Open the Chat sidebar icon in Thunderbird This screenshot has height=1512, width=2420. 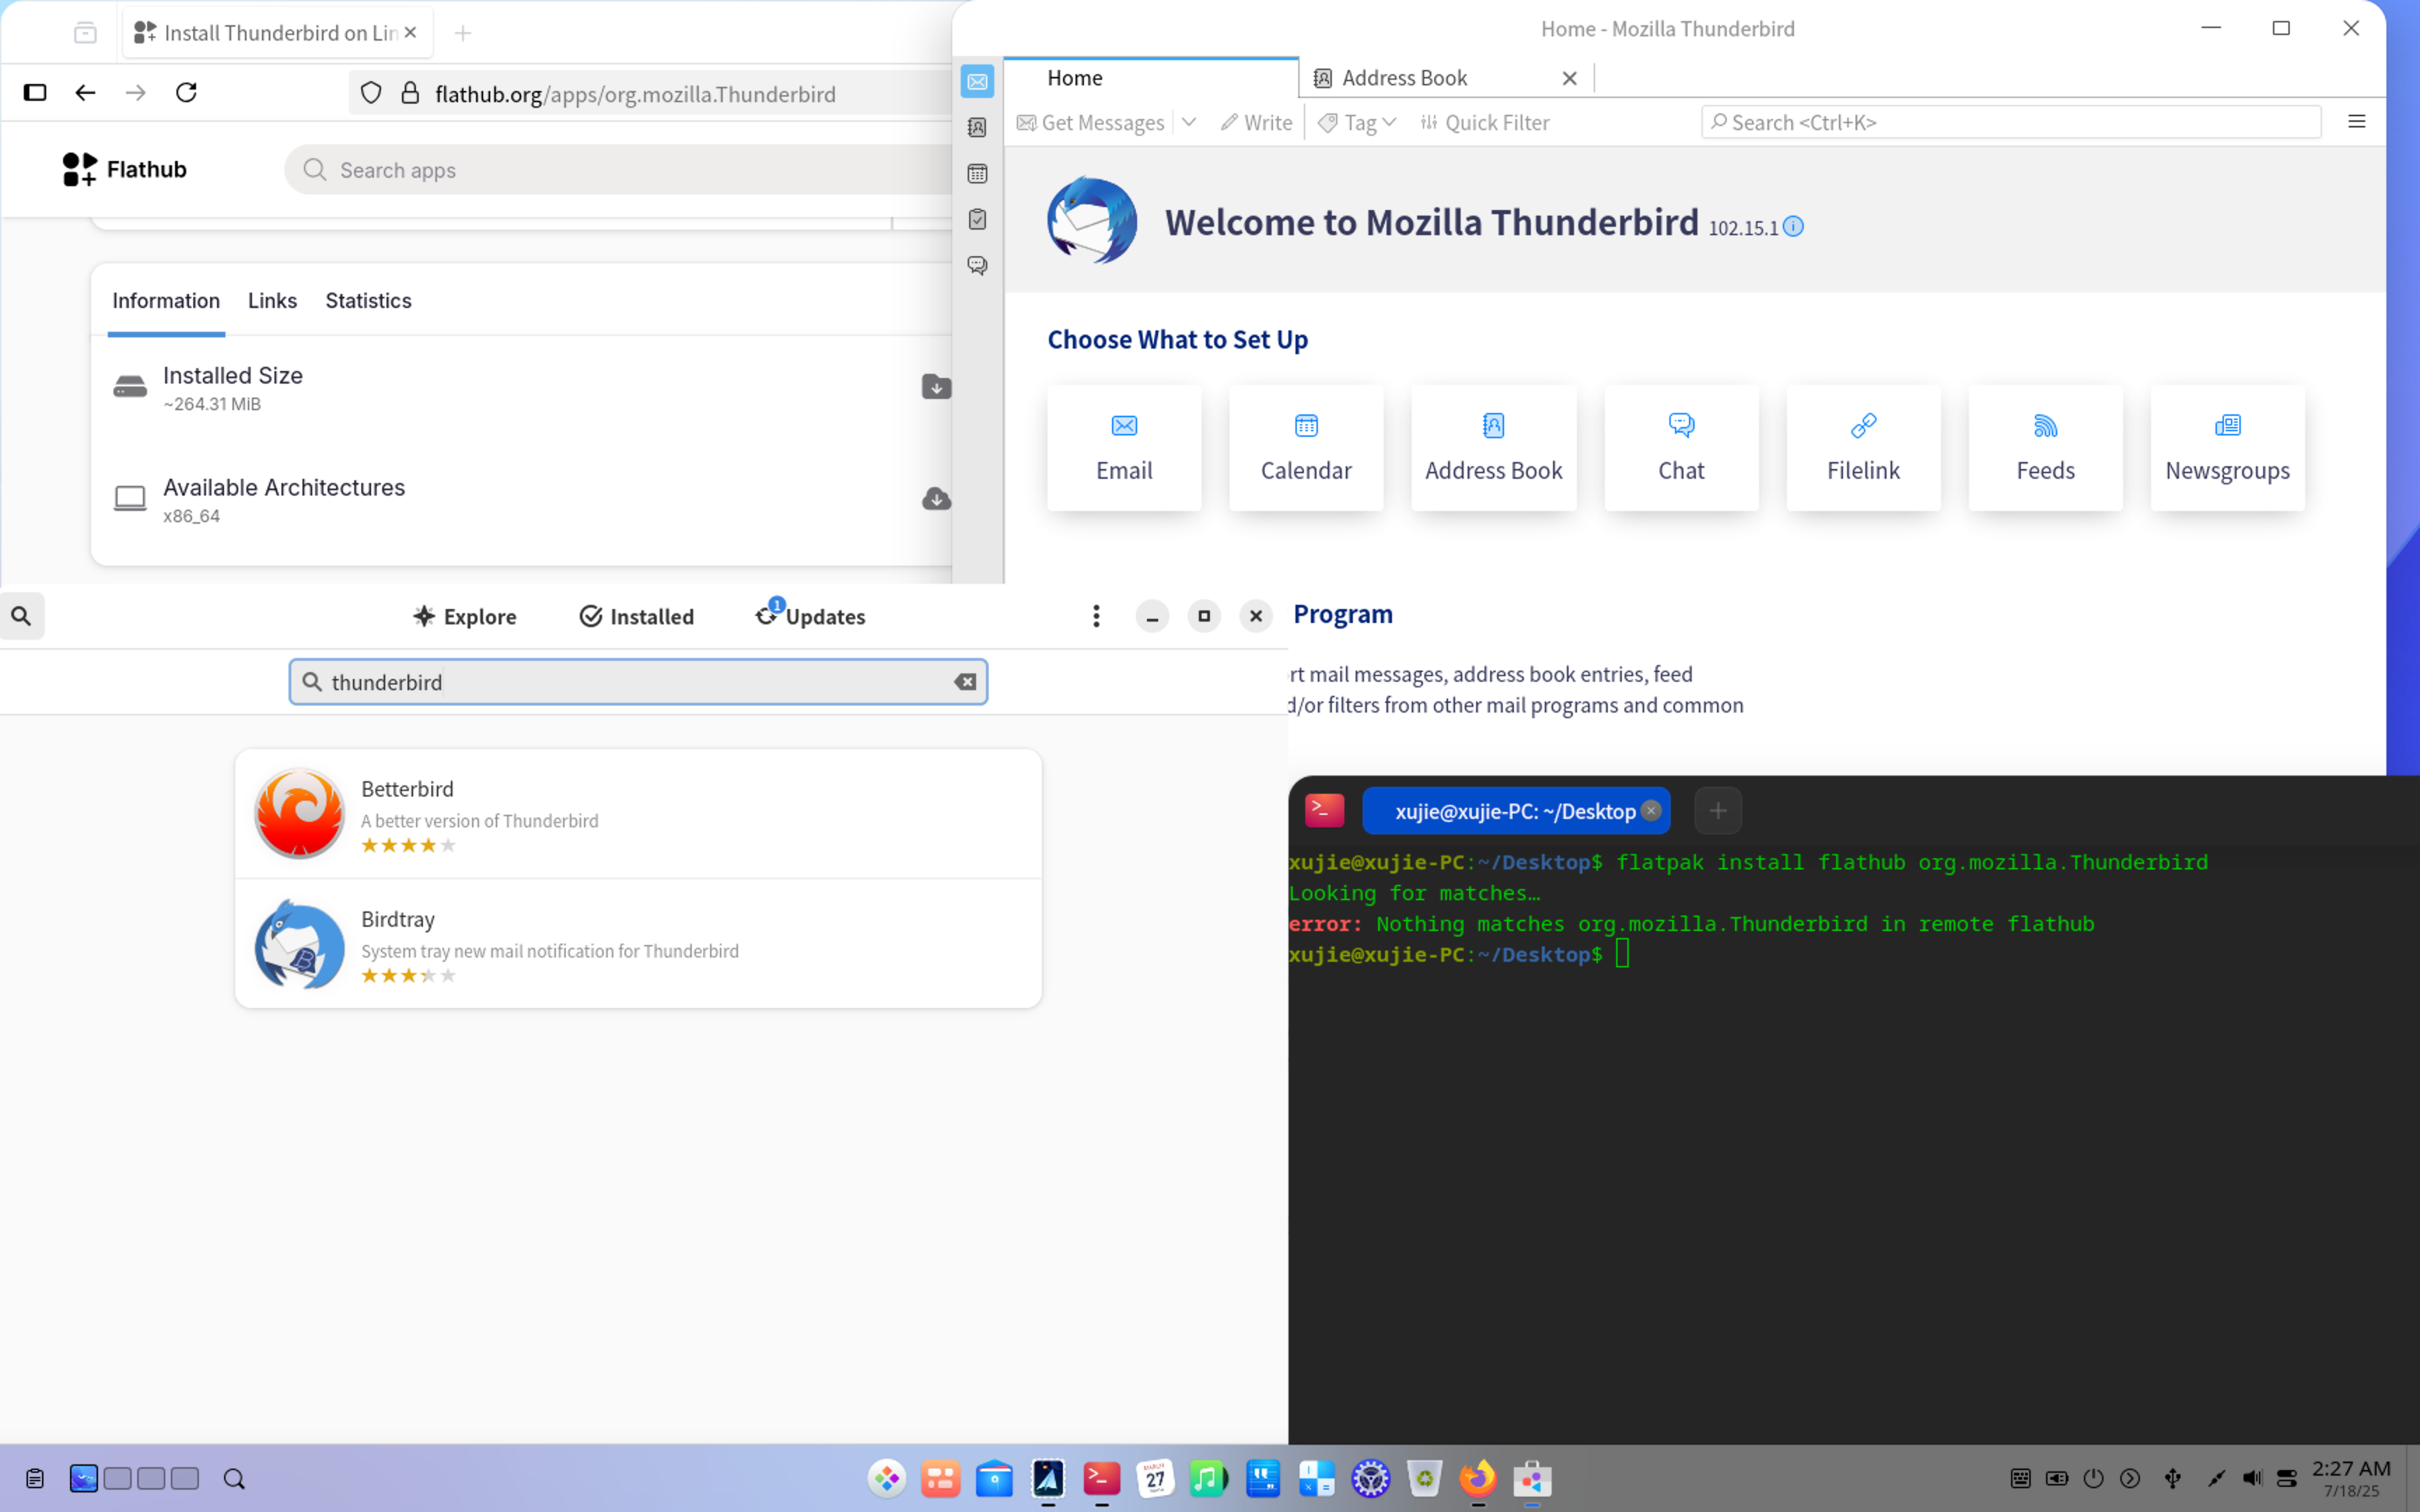(x=977, y=265)
